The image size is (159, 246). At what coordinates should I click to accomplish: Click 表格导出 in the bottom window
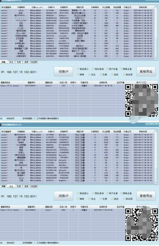146,196
